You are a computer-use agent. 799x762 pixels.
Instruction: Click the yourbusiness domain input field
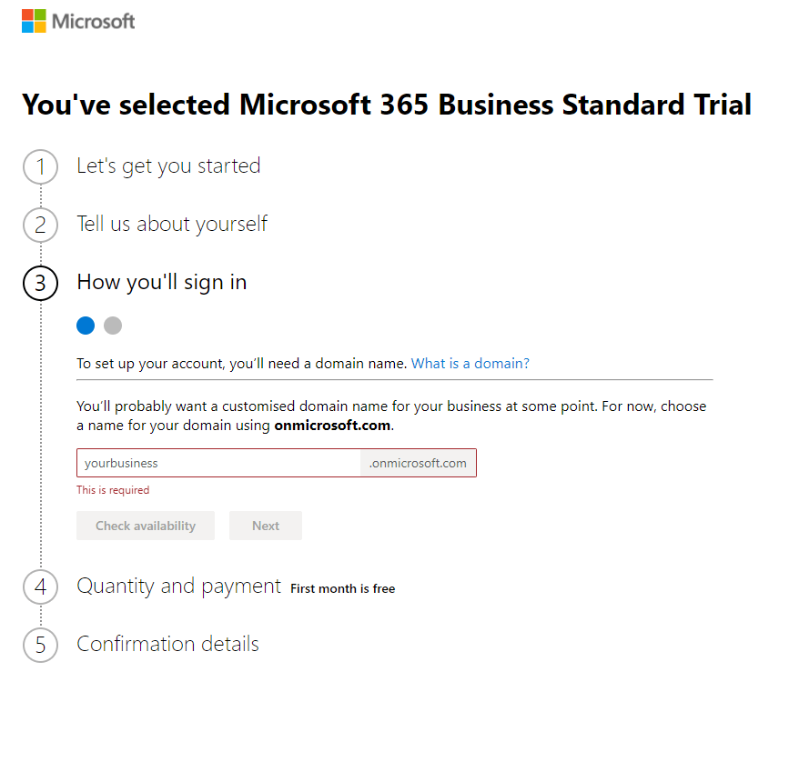(218, 463)
